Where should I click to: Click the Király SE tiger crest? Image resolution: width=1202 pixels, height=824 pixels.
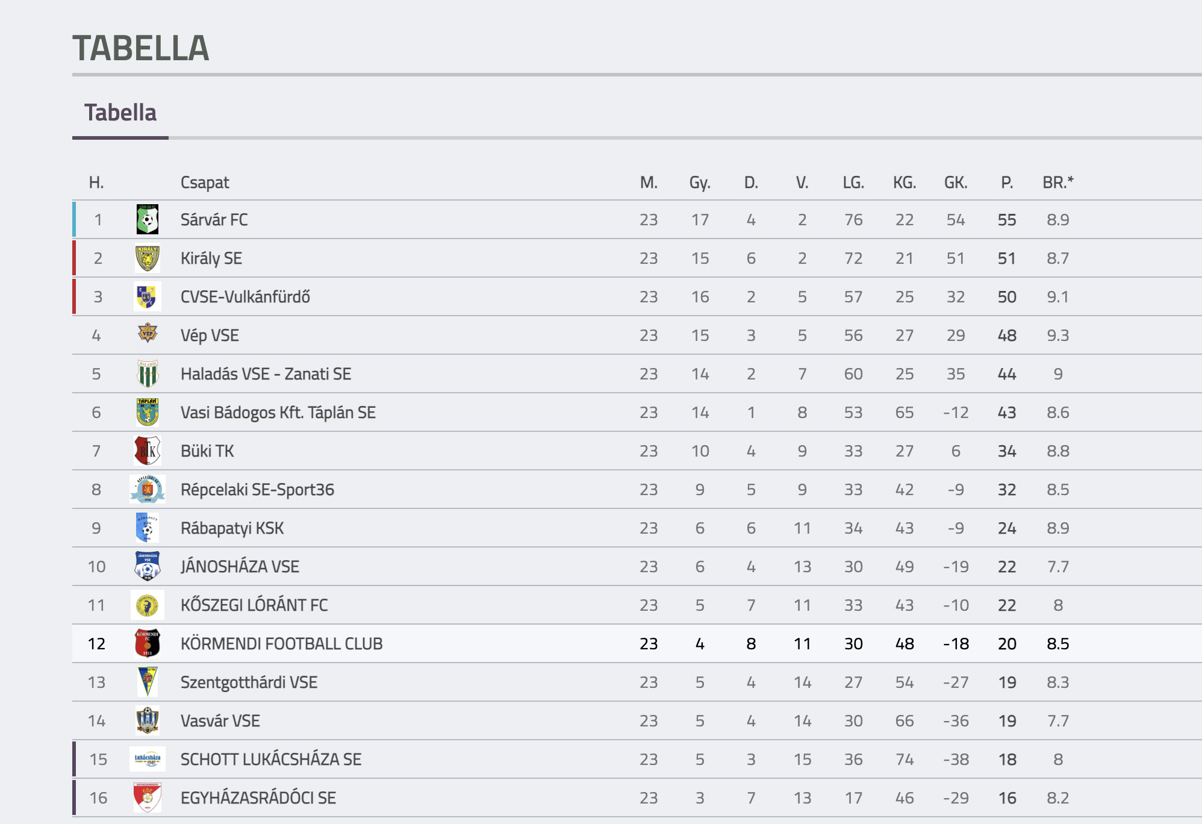click(x=148, y=258)
